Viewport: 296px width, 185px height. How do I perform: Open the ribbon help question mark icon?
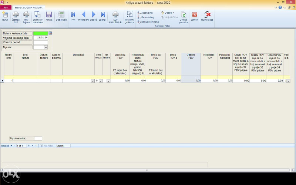[280, 7]
